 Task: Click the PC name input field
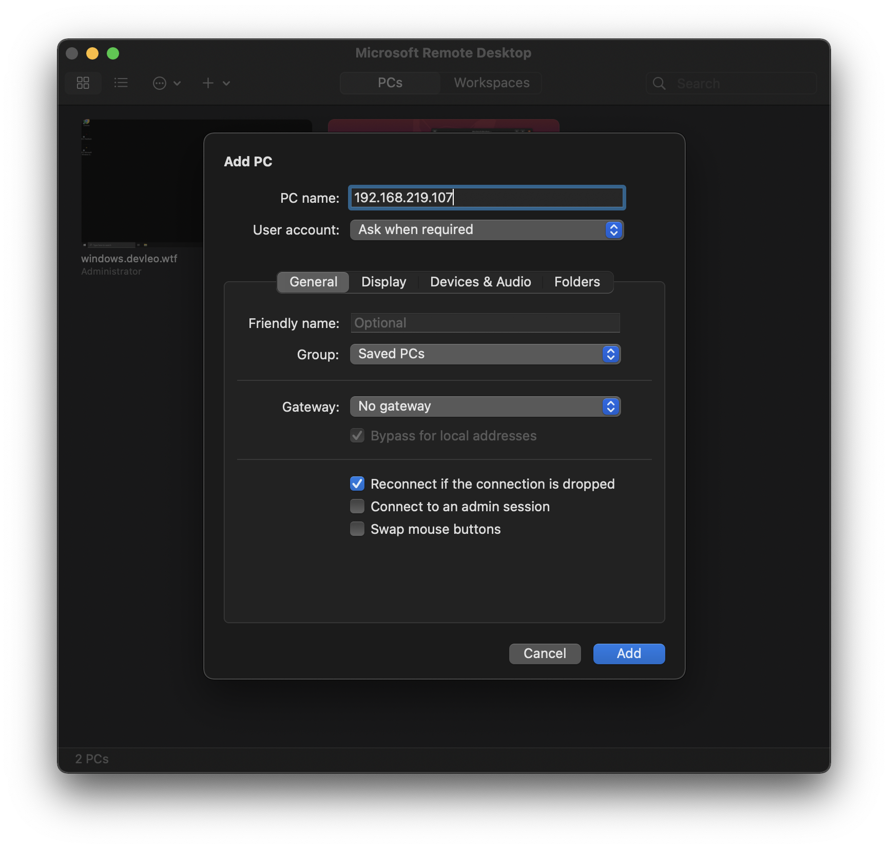point(486,198)
